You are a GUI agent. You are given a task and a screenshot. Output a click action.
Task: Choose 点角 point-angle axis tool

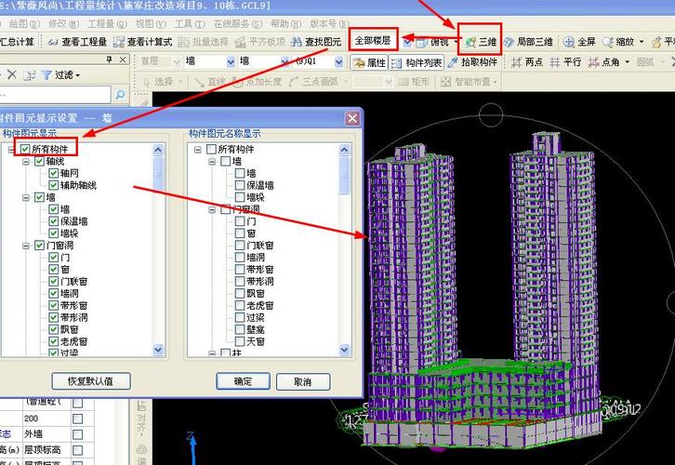click(x=603, y=62)
